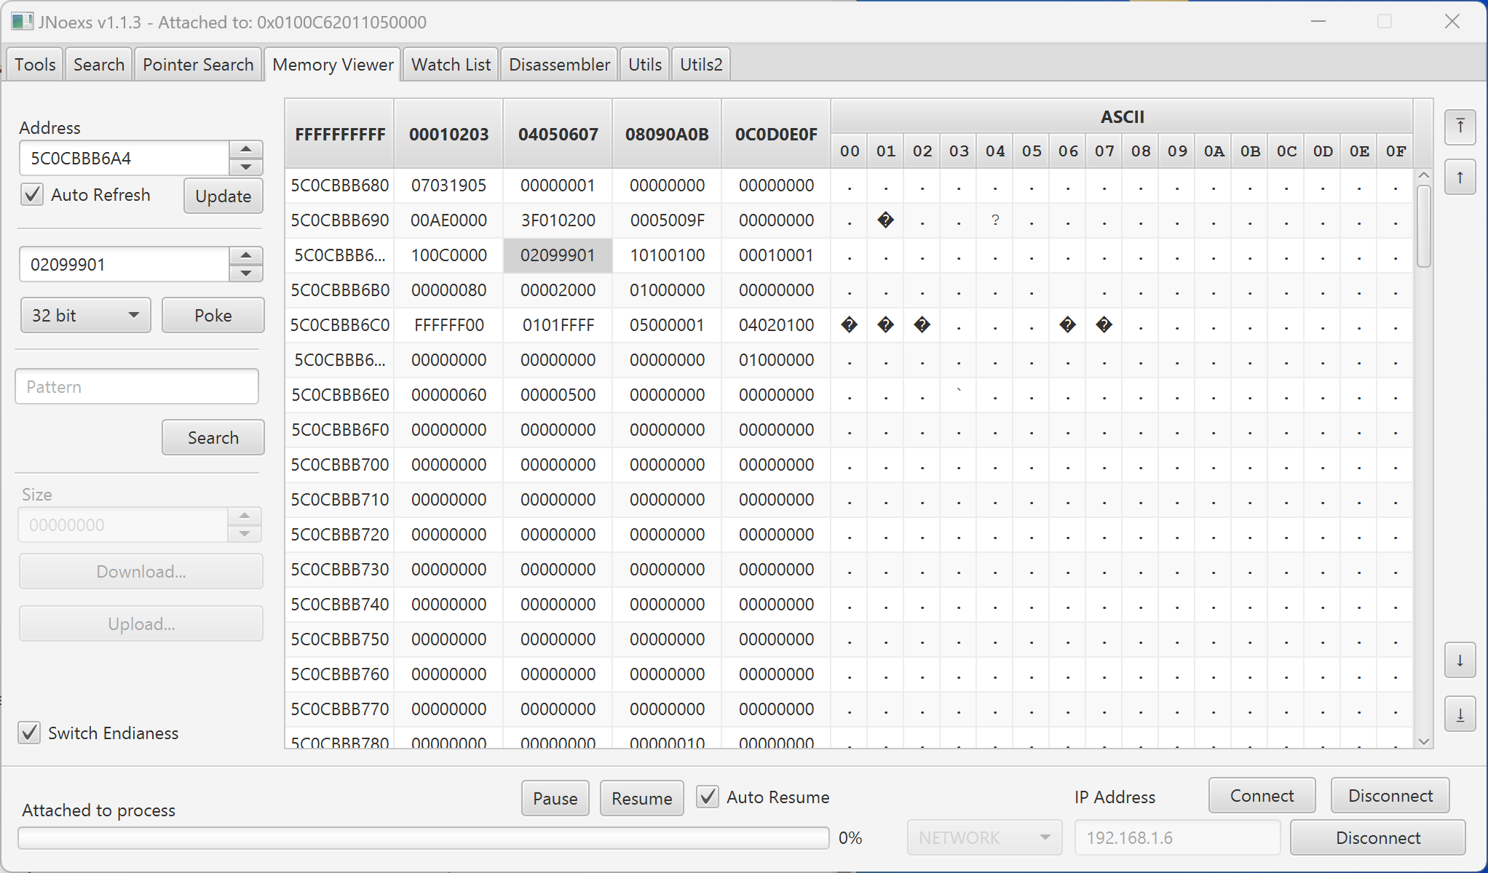Click the Update button

(x=223, y=196)
